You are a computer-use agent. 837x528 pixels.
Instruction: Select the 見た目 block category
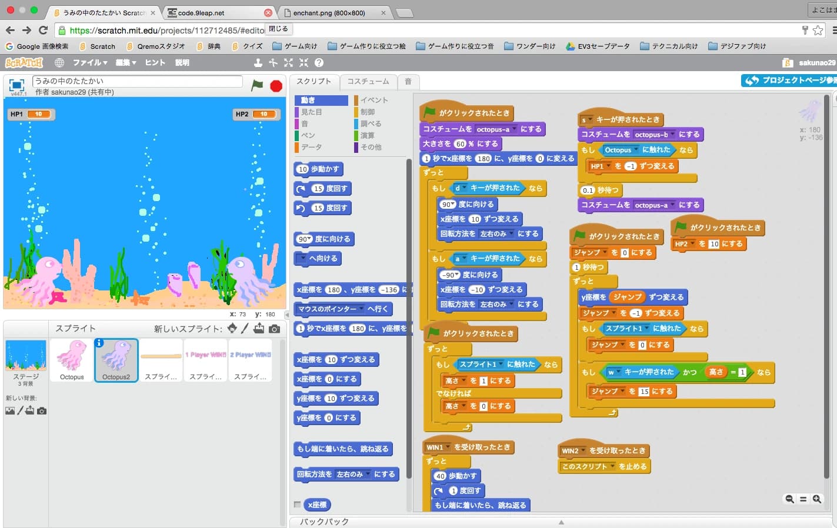click(x=312, y=112)
